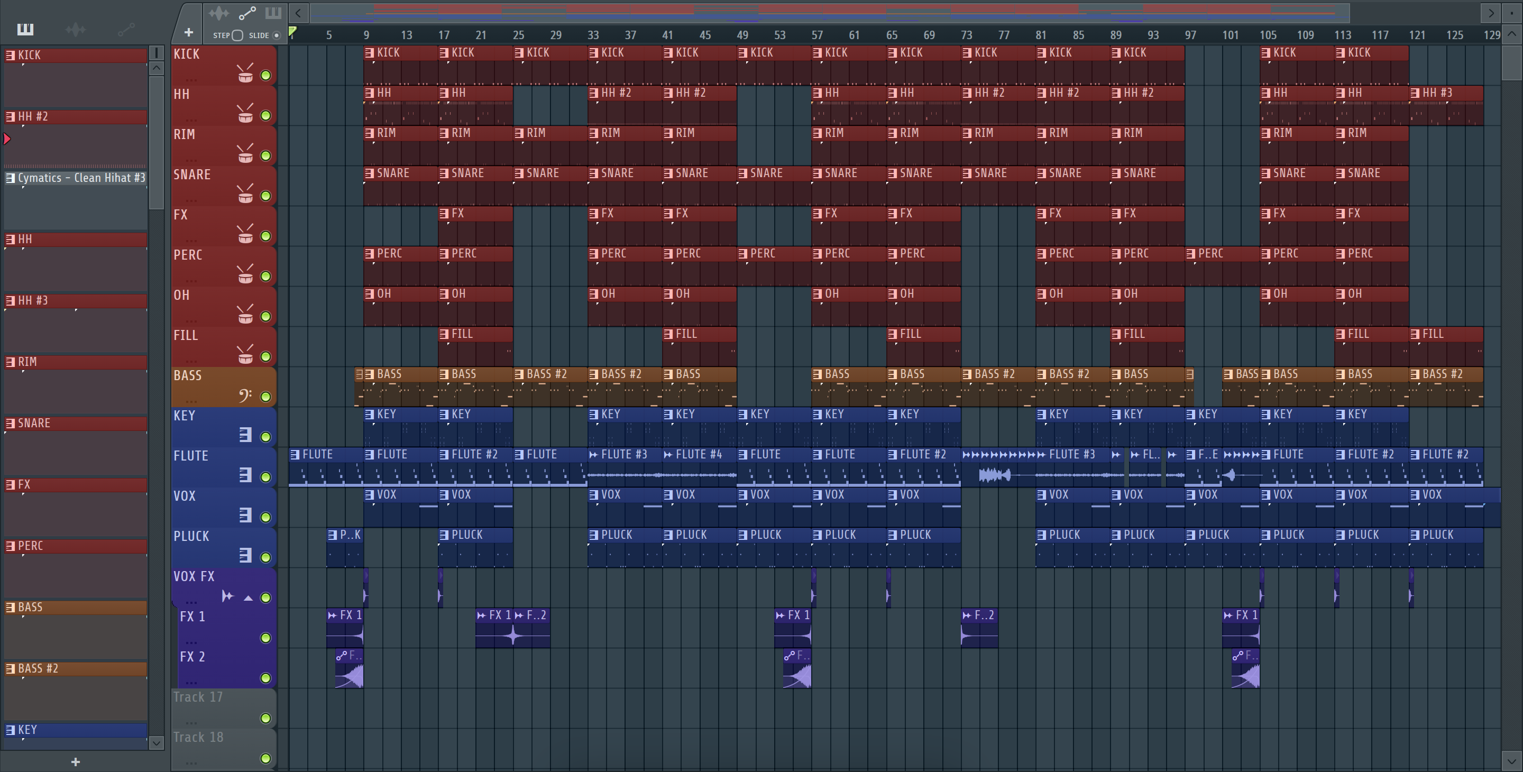
Task: Collapse the VOX FX track group
Action: pos(249,598)
